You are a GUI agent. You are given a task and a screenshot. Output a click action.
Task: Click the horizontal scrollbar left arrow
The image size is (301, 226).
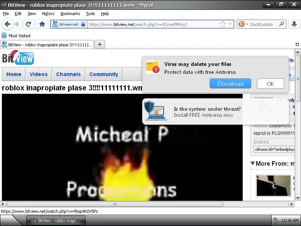tap(3, 204)
